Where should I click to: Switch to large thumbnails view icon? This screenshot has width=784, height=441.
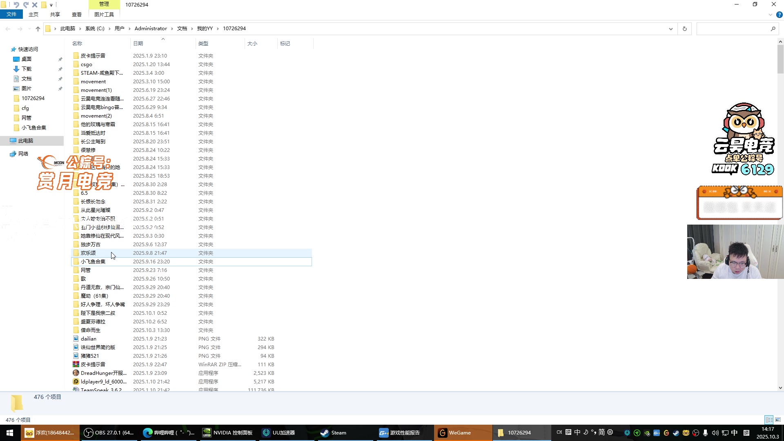tap(778, 420)
